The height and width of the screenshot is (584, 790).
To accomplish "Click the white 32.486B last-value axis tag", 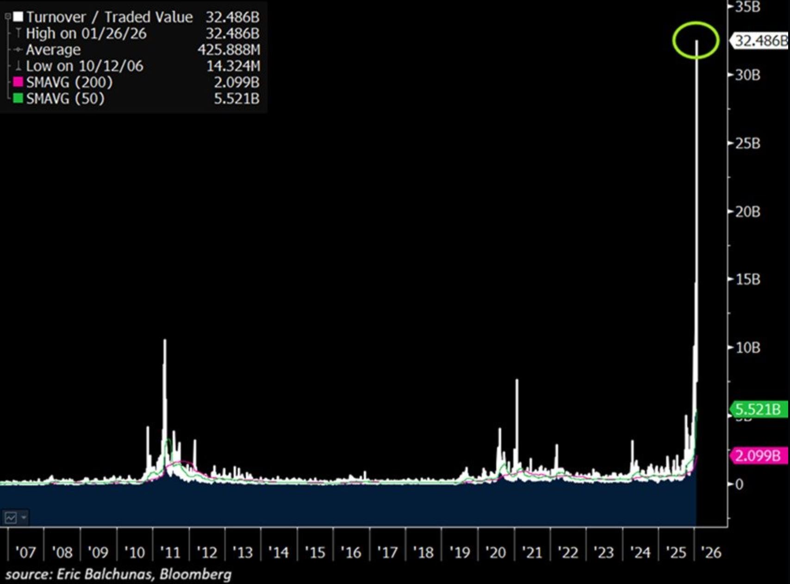I will (760, 41).
